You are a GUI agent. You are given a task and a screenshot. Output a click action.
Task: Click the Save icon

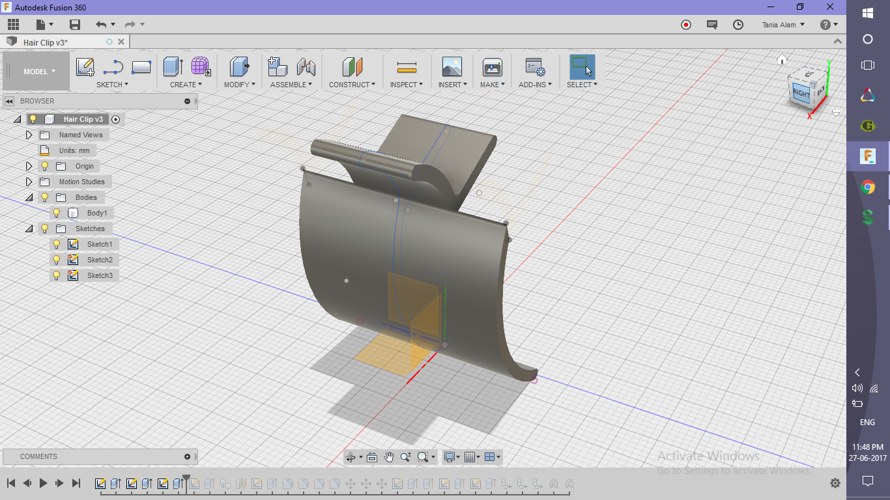(75, 25)
